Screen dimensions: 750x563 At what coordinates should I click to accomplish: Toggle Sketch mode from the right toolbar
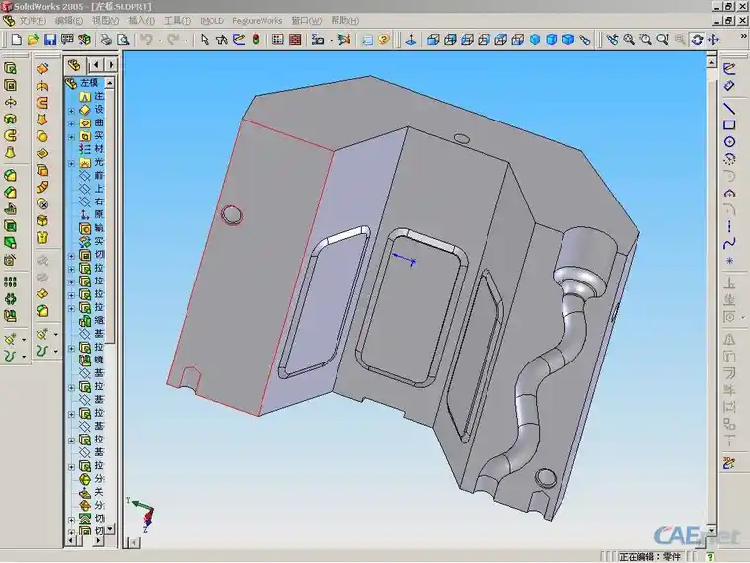coord(729,69)
